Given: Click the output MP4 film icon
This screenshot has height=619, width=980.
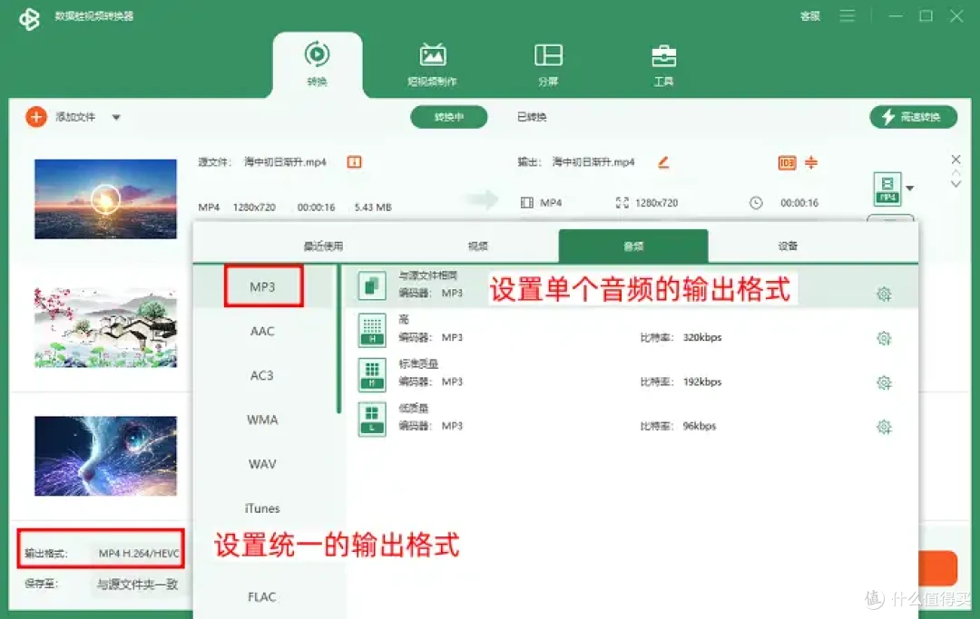Looking at the screenshot, I should tap(527, 203).
